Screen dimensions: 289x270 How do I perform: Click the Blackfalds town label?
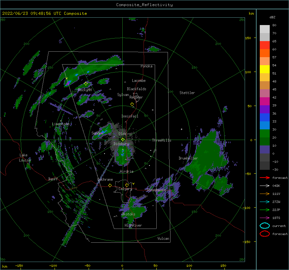136,89
